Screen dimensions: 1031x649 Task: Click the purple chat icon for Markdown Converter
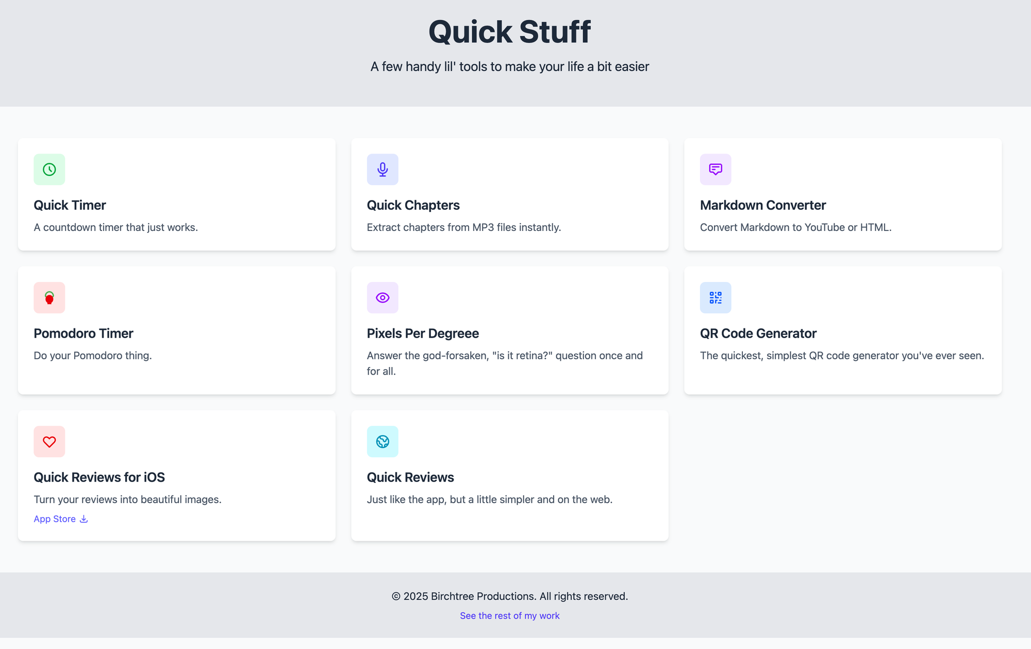(716, 169)
